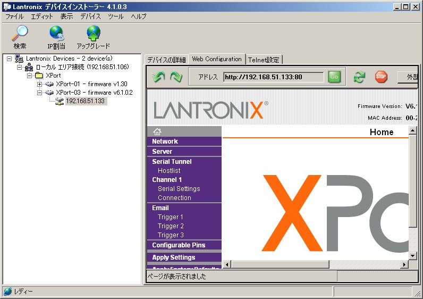Click the web page horizontal scrollbar thumb

pyautogui.click(x=280, y=264)
